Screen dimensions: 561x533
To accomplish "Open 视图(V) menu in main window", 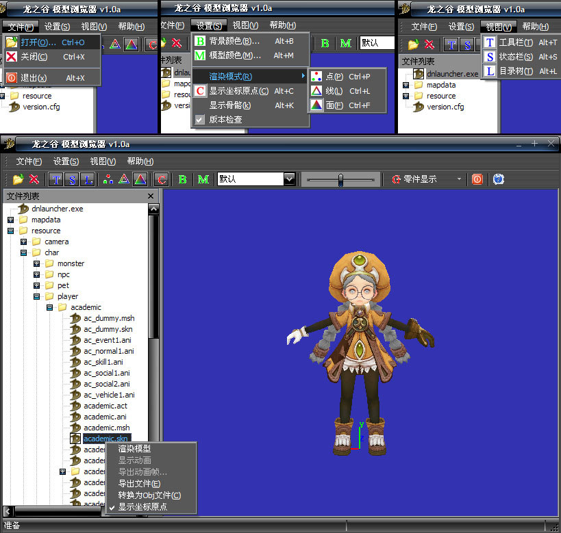I will [x=103, y=161].
